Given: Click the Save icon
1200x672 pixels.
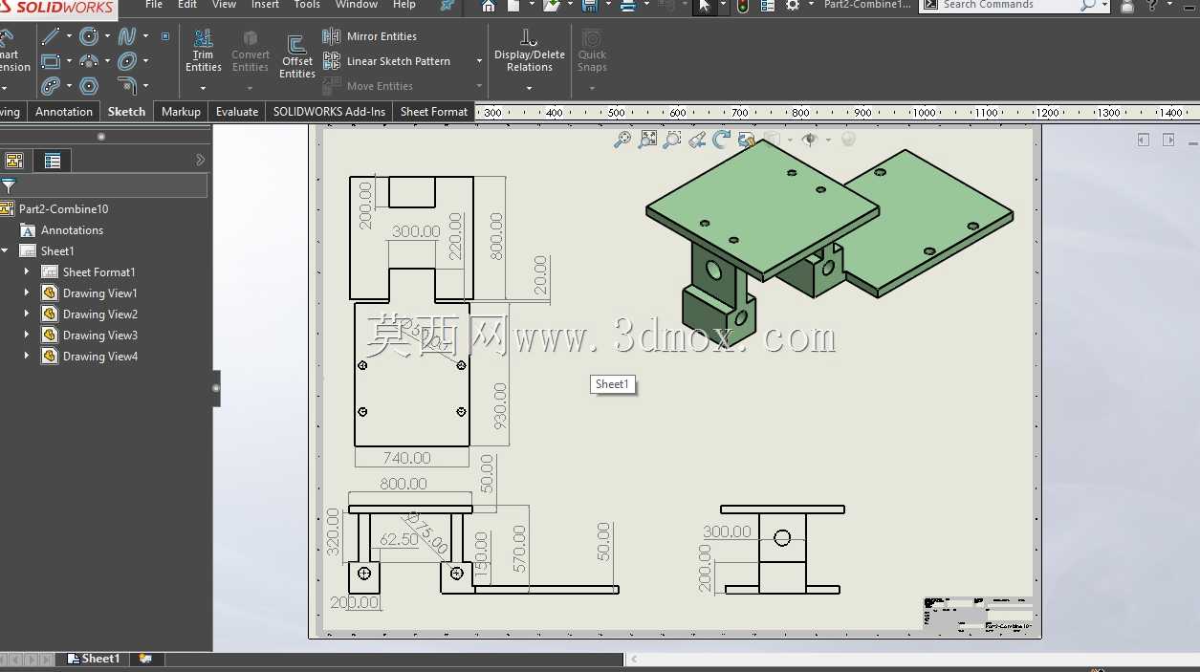Looking at the screenshot, I should [x=589, y=6].
